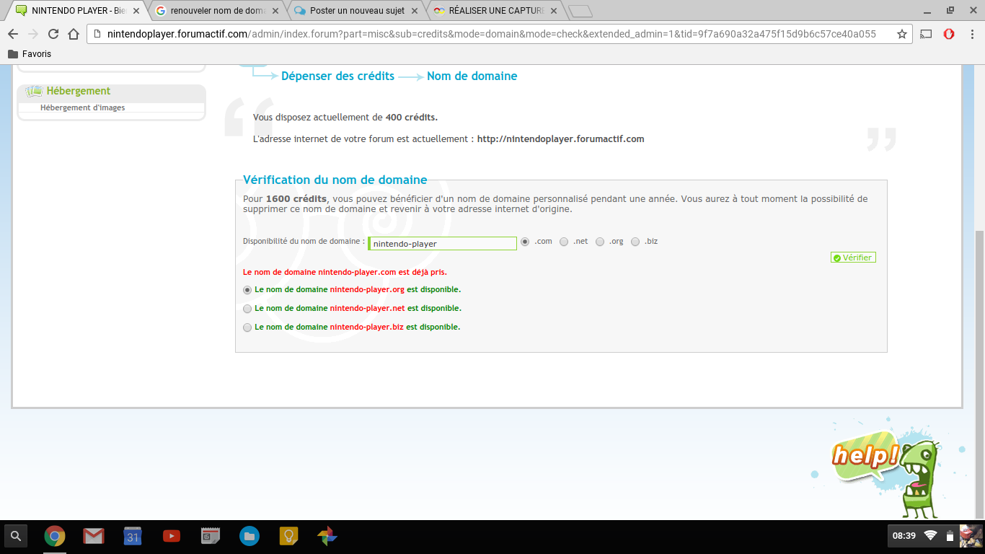Open Google Photos from the shelf
Screen dimensions: 985x554
coord(327,536)
